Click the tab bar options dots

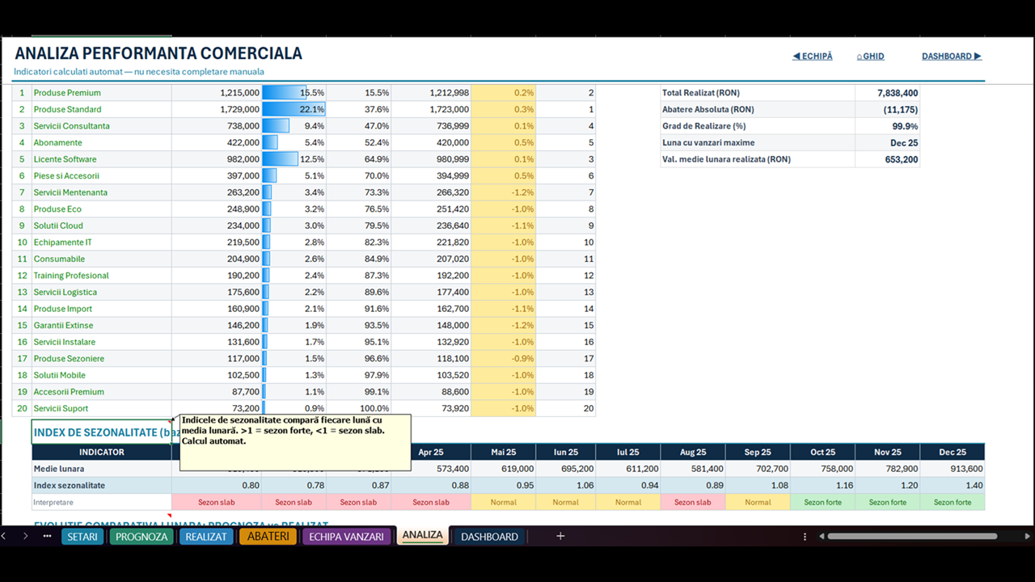coord(805,536)
